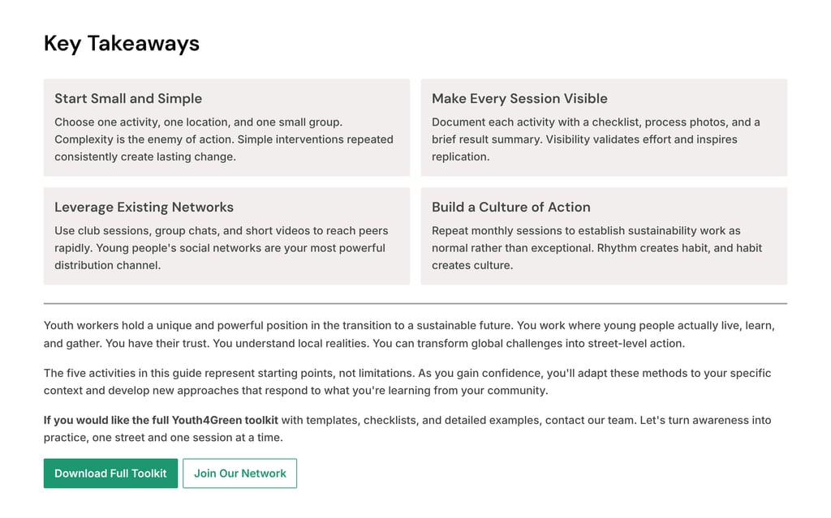Click the text 'contact our team'
831x518 pixels.
(x=591, y=421)
